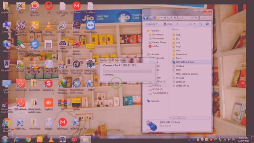Open VLC from the taskbar
This screenshot has height=143, width=254.
[x=51, y=139]
